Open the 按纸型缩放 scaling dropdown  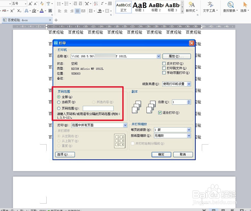point(189,136)
